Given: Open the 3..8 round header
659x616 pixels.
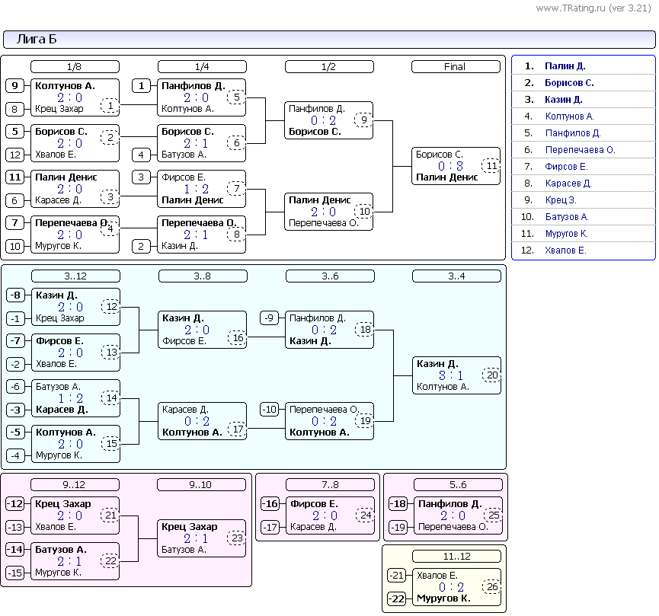Looking at the screenshot, I should point(203,276).
